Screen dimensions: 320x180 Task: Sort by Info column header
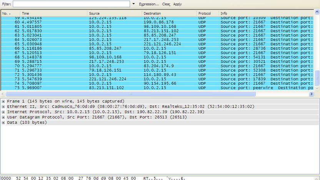click(x=266, y=13)
